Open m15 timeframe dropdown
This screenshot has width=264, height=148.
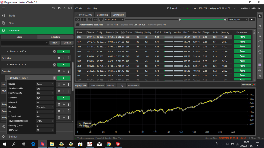23,51
